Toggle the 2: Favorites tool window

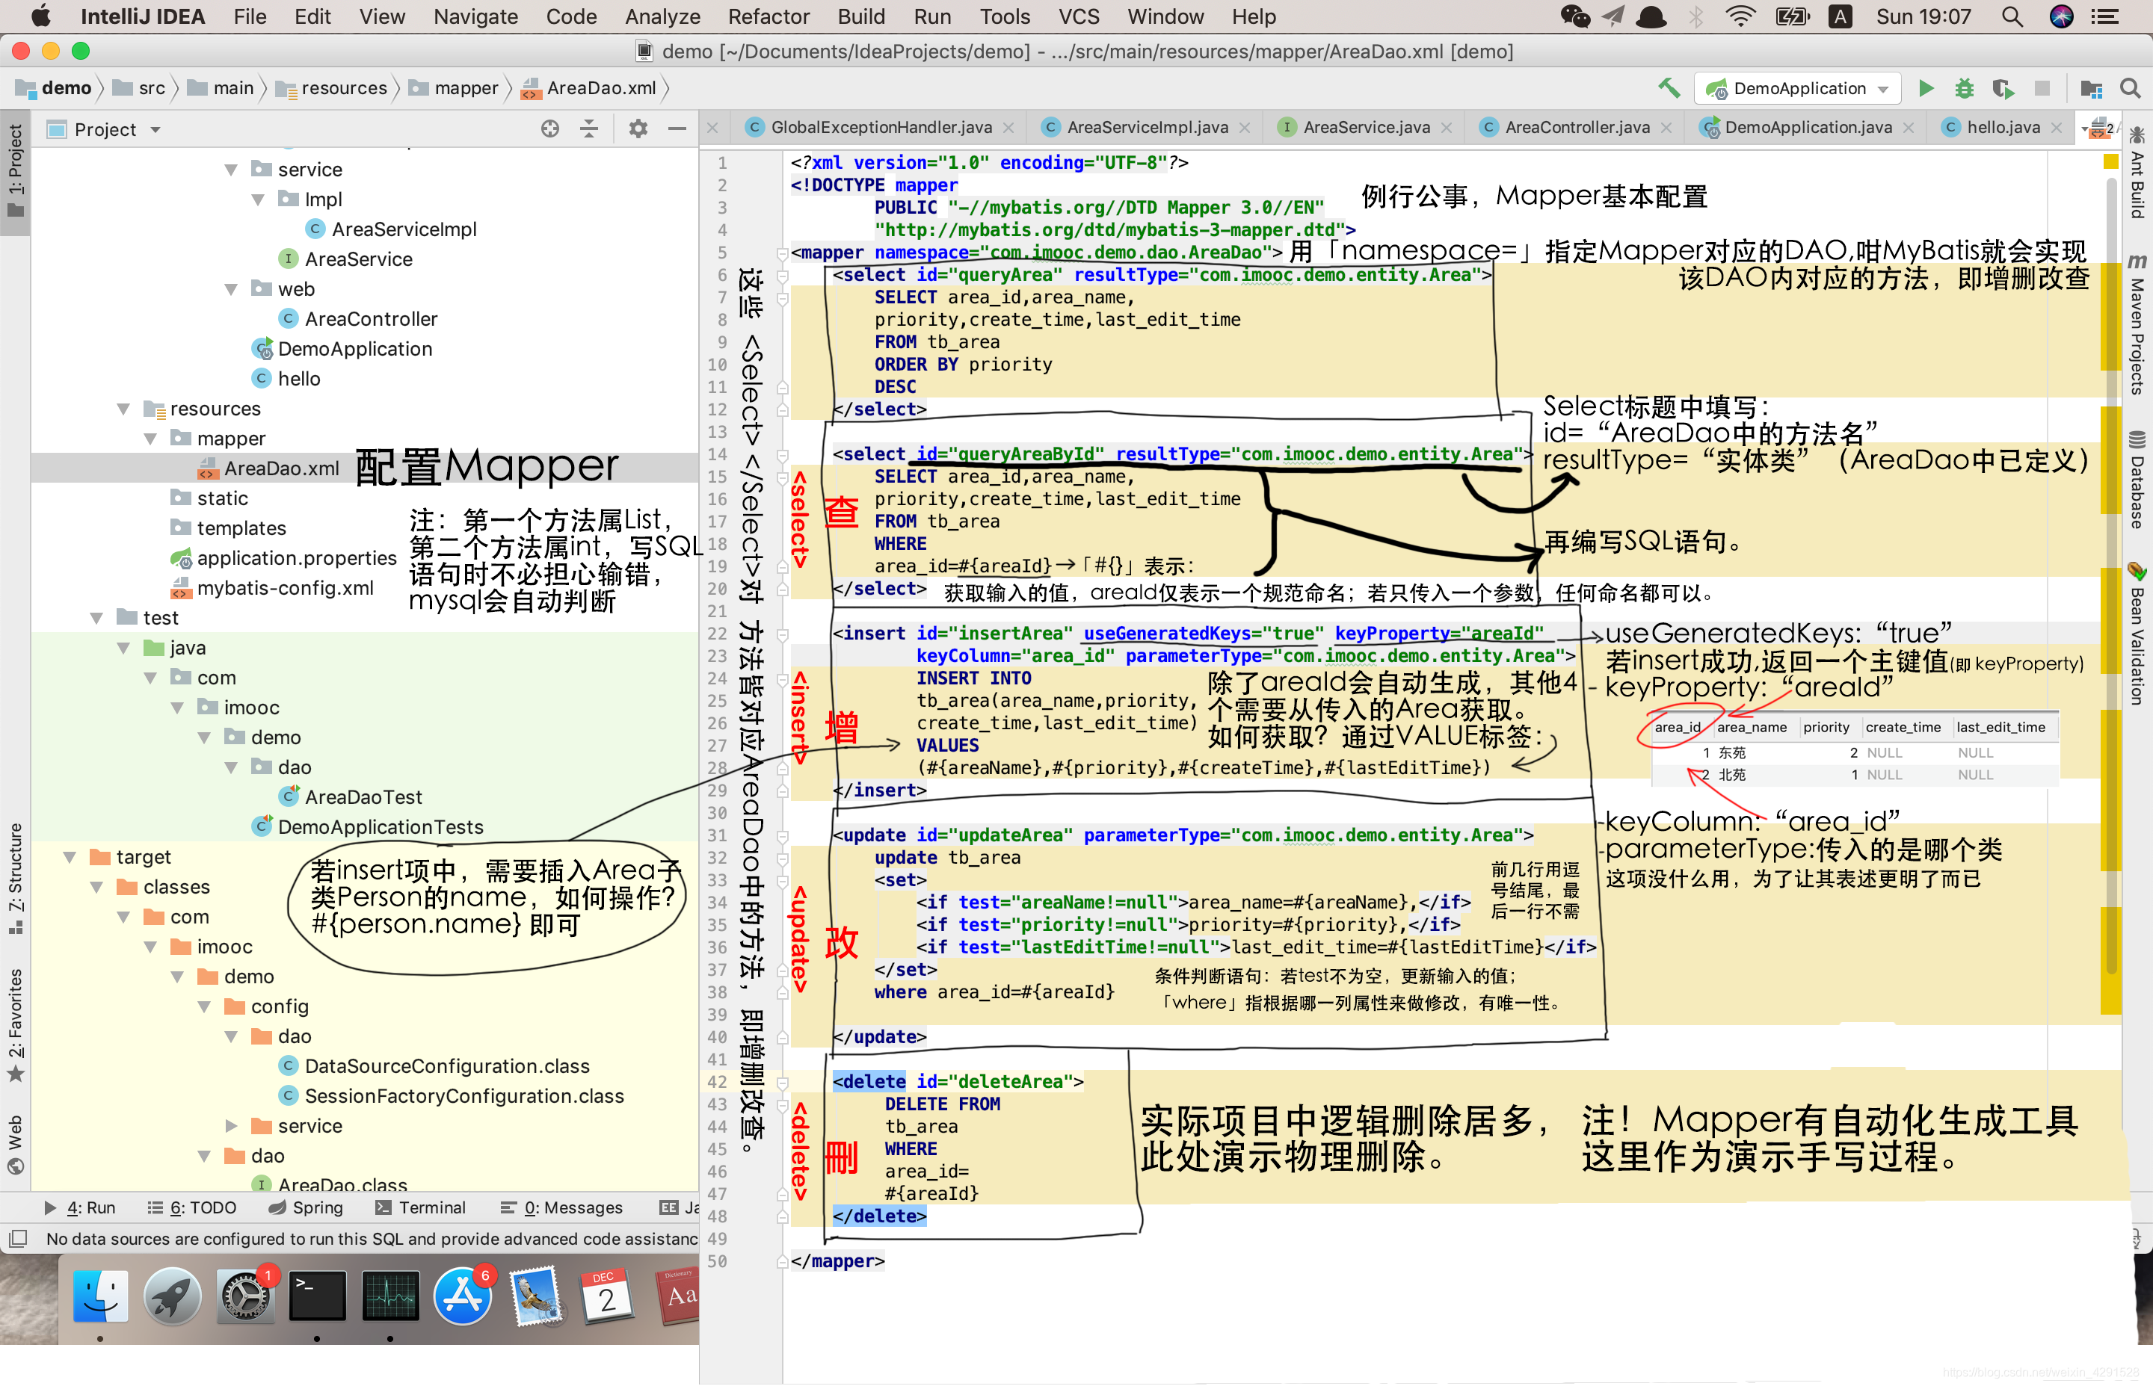coord(15,1024)
